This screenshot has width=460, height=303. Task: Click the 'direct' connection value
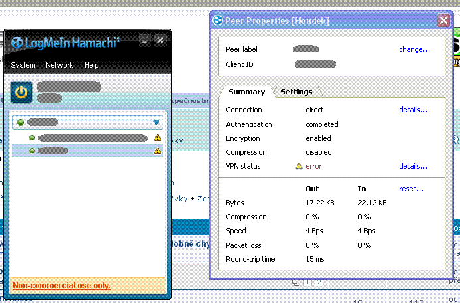(314, 110)
